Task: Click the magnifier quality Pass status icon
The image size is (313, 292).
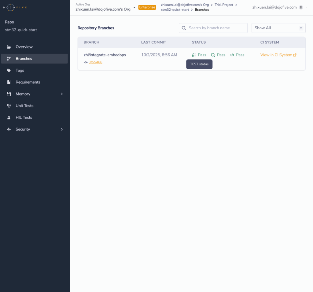Action: pyautogui.click(x=213, y=55)
